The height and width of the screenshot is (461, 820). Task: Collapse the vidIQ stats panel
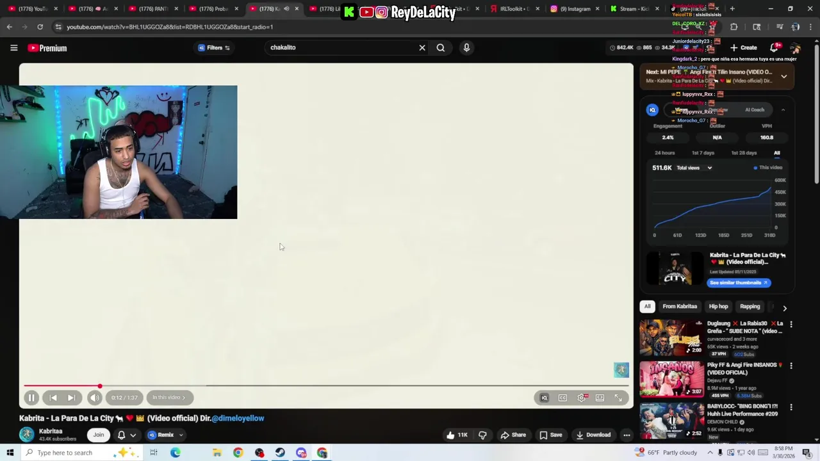783,110
